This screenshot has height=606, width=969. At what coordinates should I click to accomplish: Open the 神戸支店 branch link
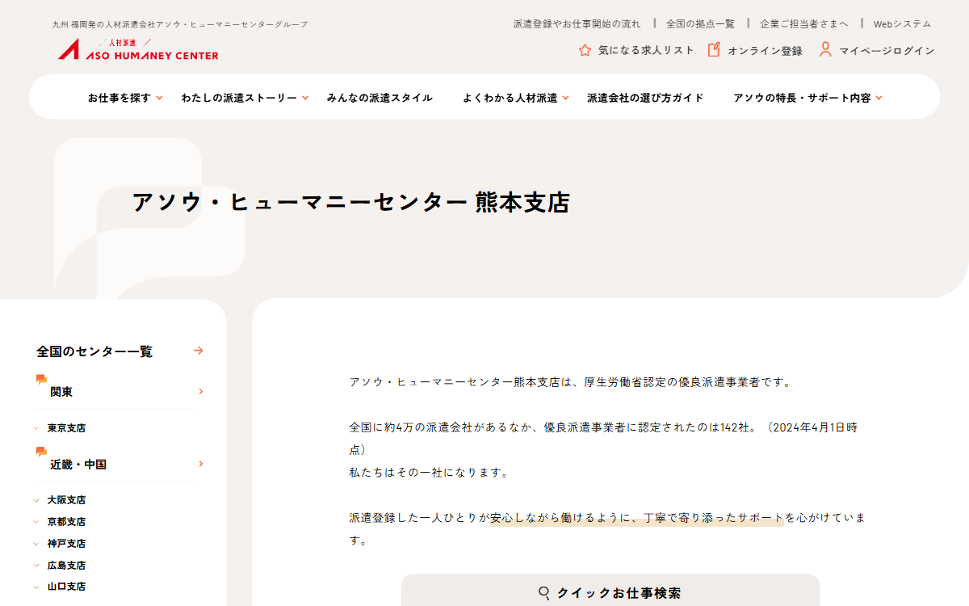(66, 544)
